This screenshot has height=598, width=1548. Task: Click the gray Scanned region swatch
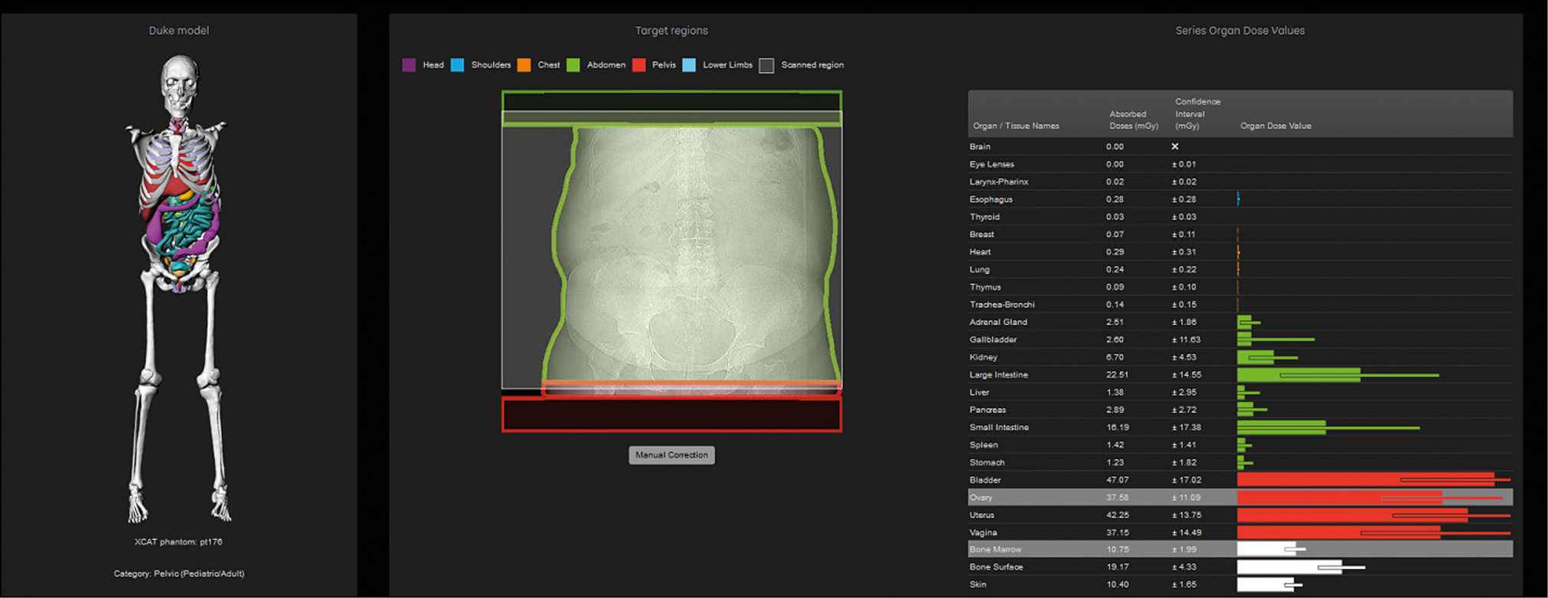tap(766, 66)
